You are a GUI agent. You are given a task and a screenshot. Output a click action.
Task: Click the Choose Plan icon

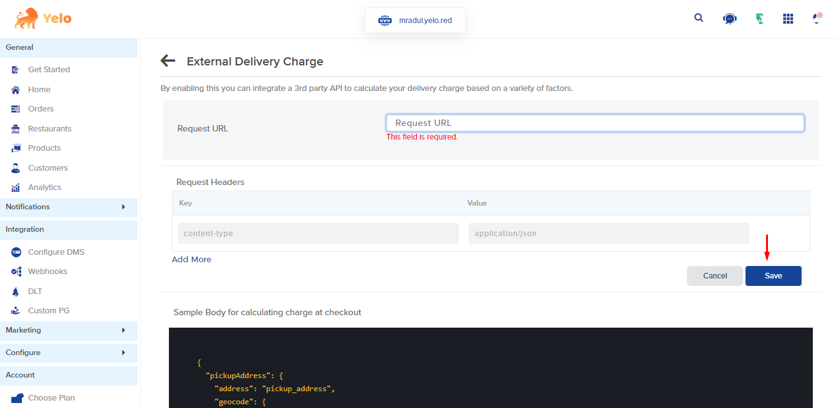coord(17,398)
